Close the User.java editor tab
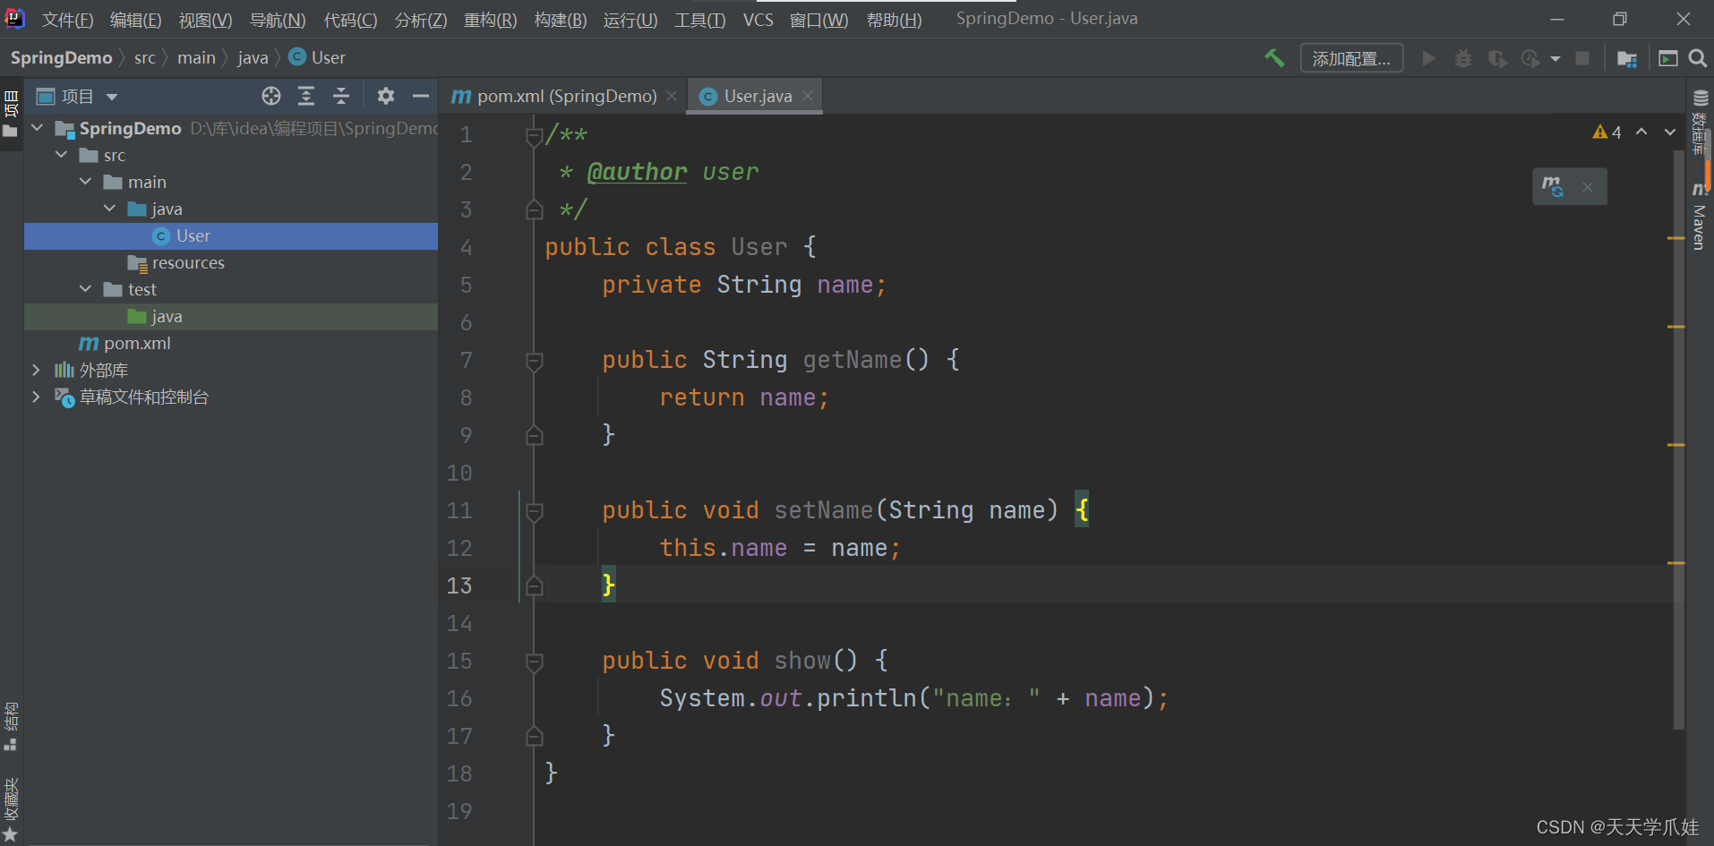 coord(808,96)
